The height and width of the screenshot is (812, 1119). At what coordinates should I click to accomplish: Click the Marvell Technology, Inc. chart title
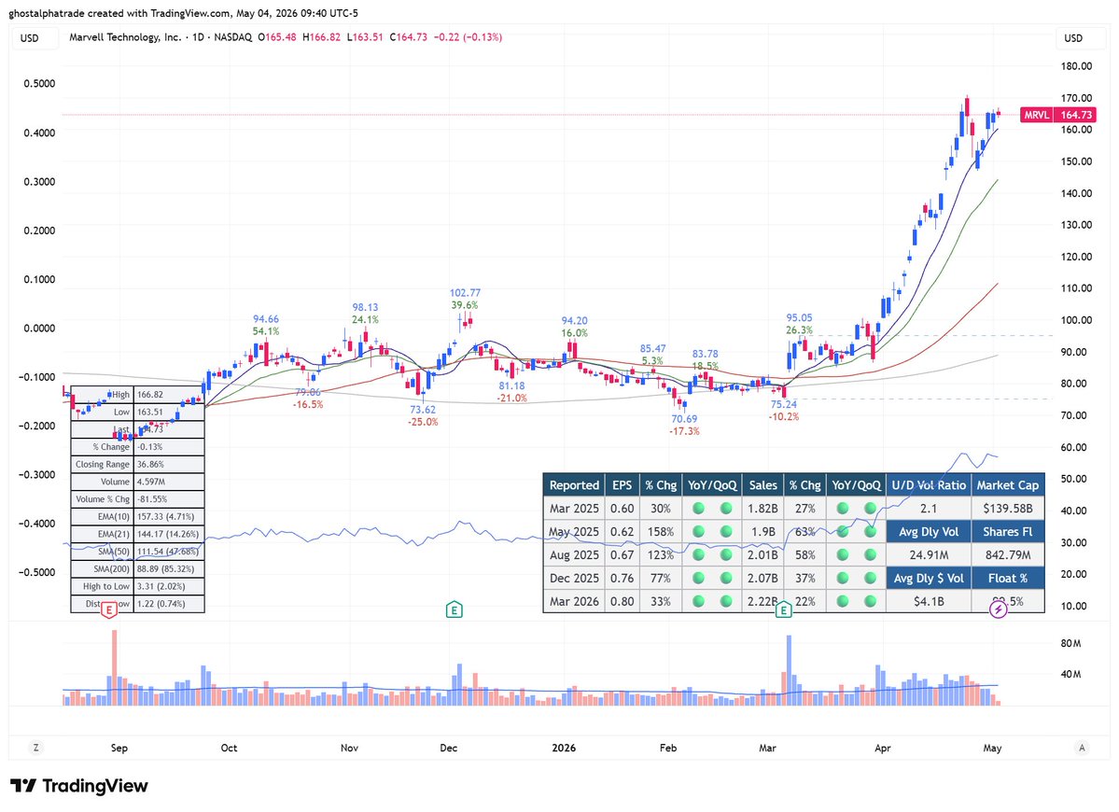pyautogui.click(x=126, y=37)
